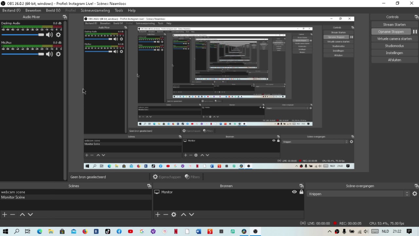Undock the Audio Mixer panel
Viewport: 419px width, 236px height.
pos(64,17)
